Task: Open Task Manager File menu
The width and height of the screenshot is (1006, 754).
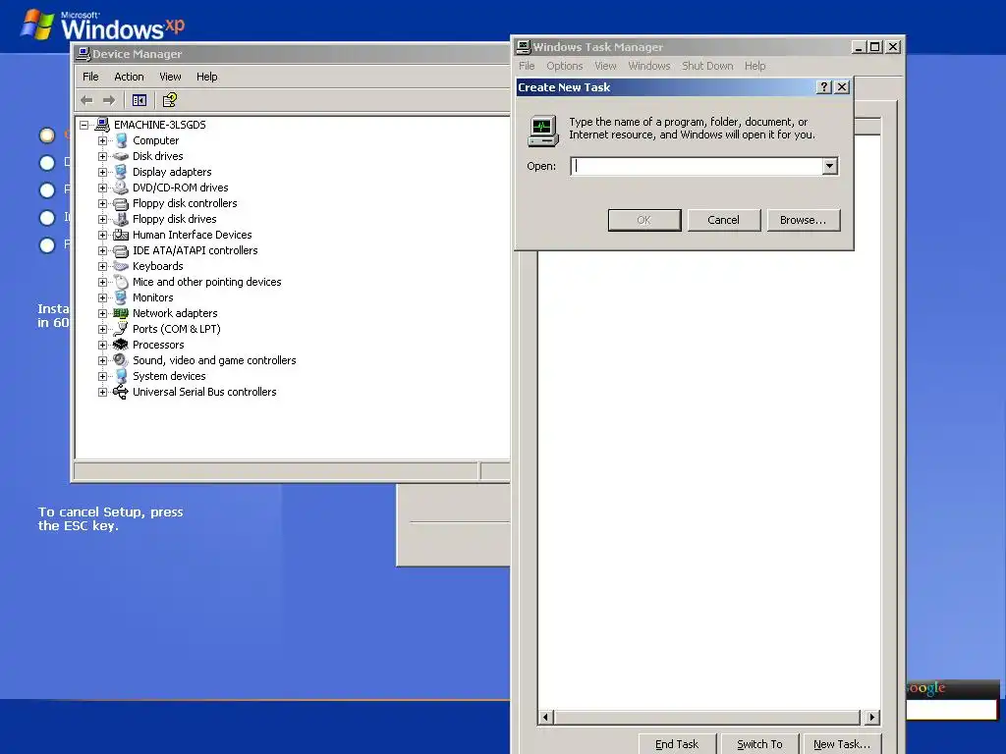Action: pos(527,66)
